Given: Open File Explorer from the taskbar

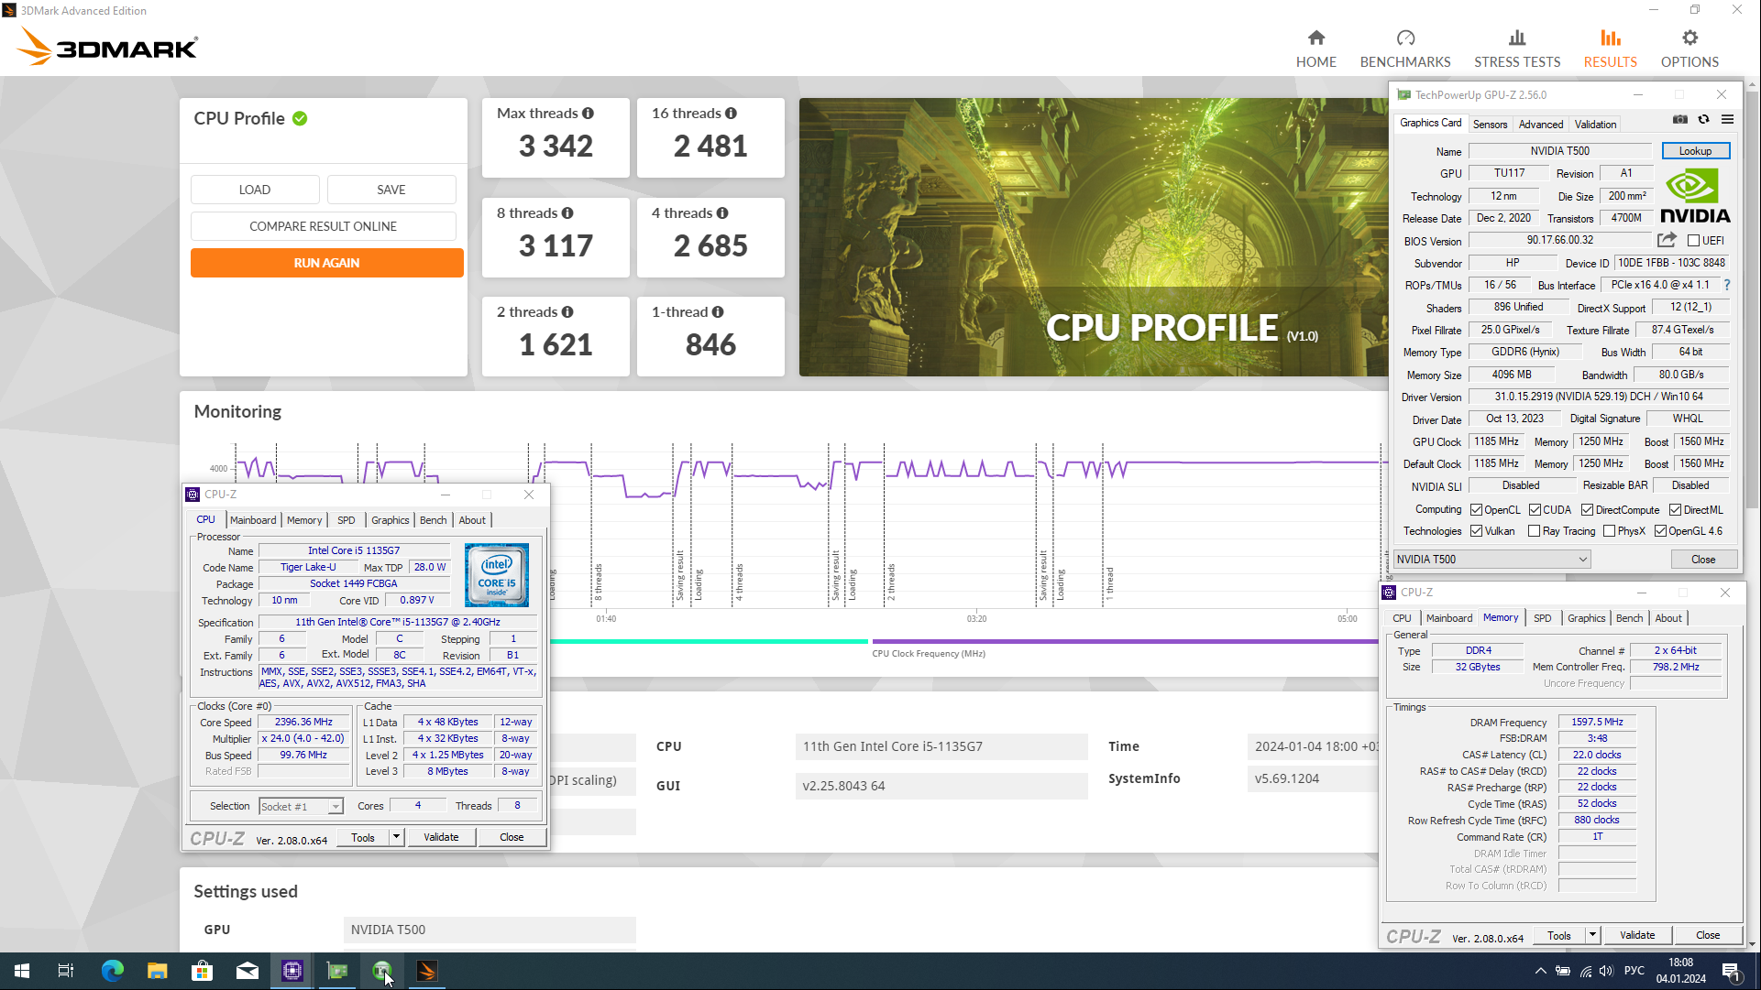Looking at the screenshot, I should 157,971.
